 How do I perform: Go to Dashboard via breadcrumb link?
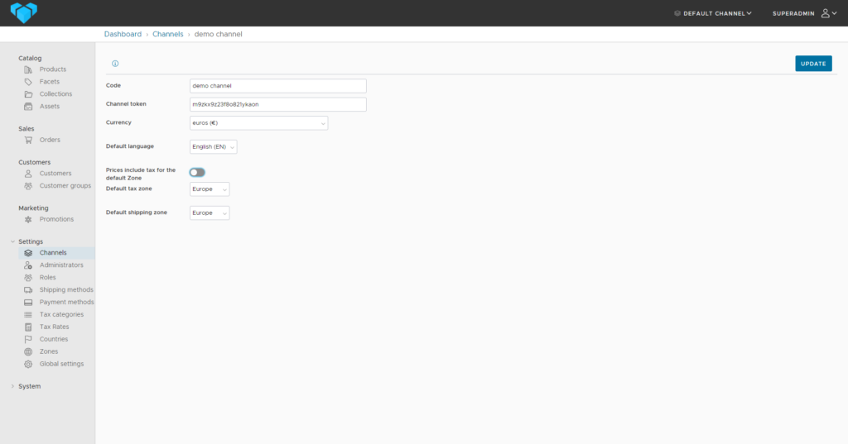(123, 34)
